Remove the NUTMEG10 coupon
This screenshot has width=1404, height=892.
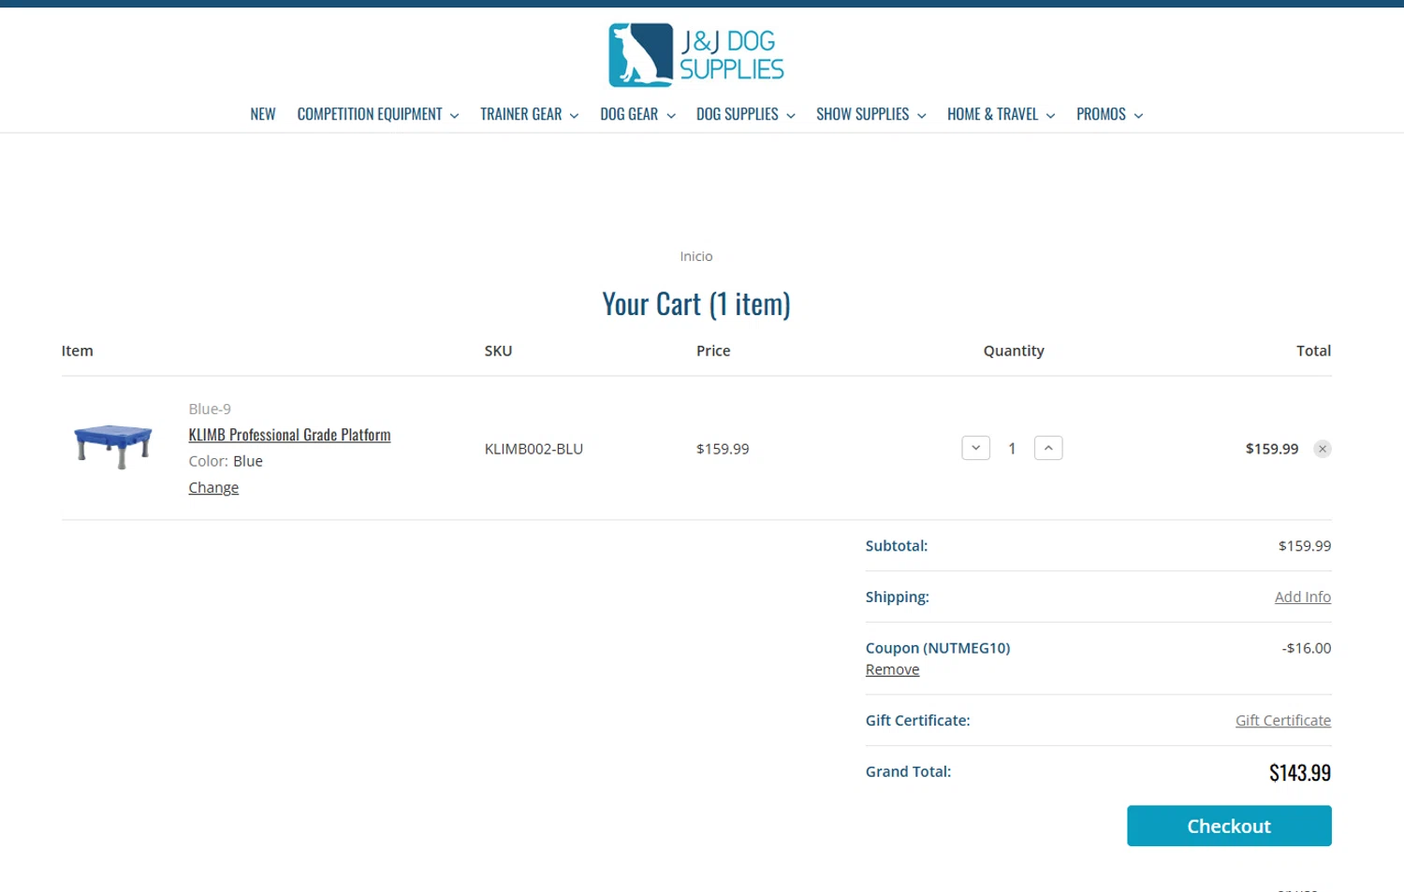point(892,669)
